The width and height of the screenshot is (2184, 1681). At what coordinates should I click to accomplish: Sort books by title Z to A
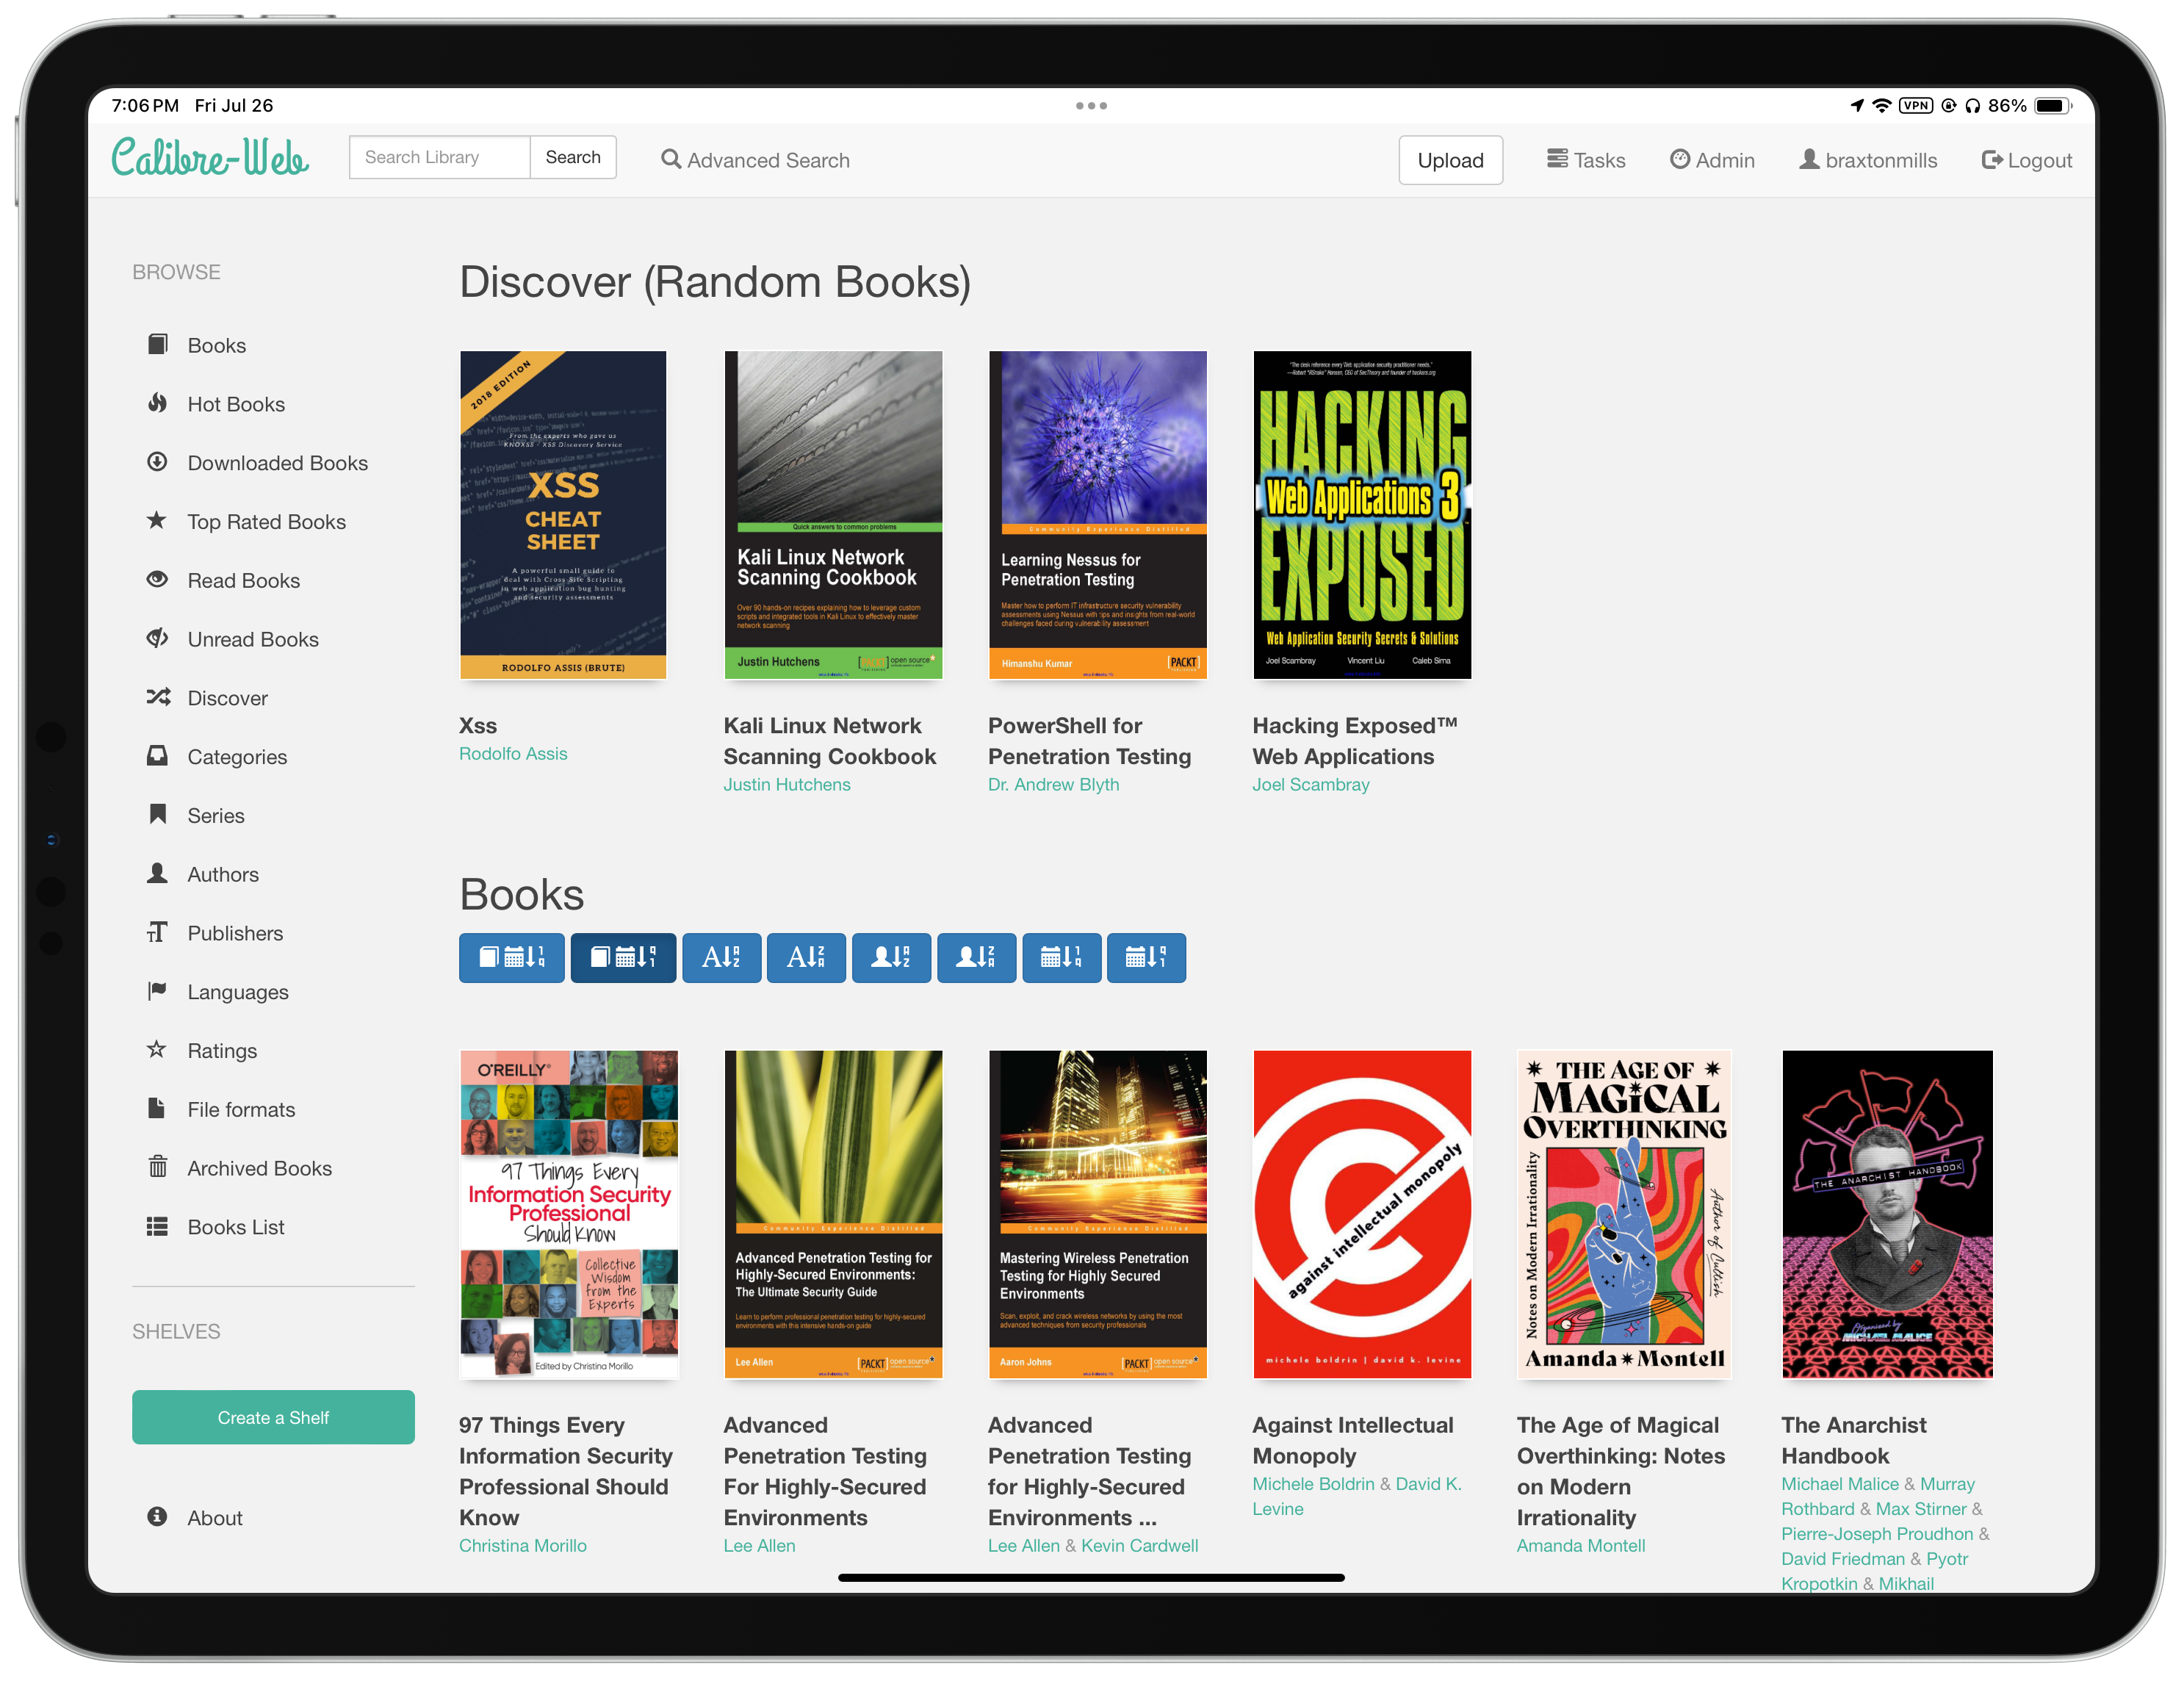coord(806,957)
